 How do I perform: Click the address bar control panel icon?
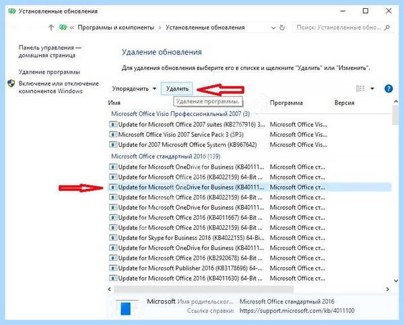(x=63, y=28)
